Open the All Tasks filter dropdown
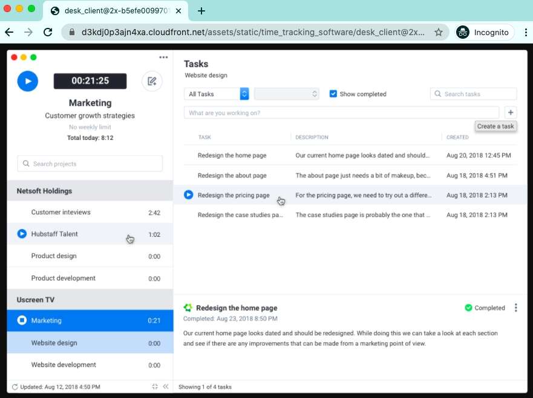Viewport: 533px width, 398px height. click(x=215, y=93)
